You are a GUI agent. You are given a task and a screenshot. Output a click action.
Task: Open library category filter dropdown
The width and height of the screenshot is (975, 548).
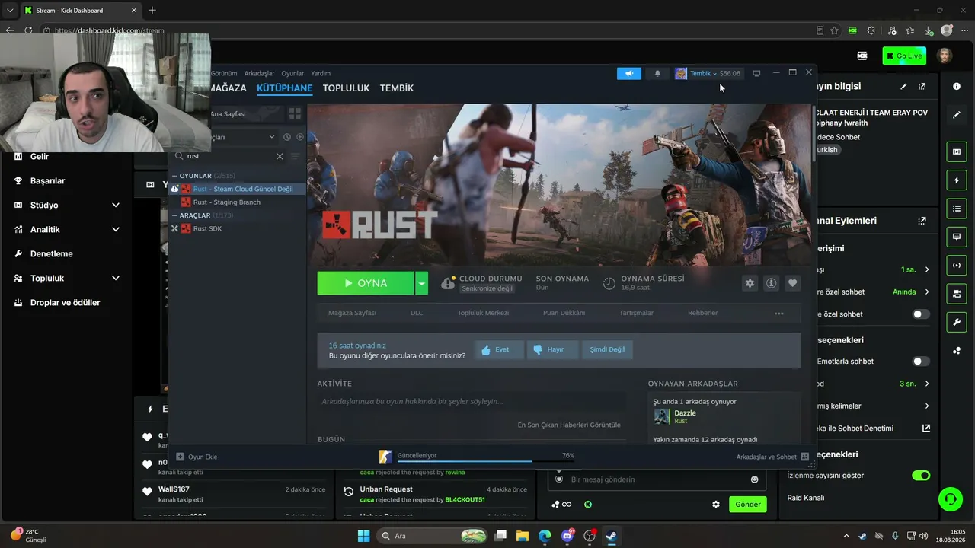coord(272,137)
